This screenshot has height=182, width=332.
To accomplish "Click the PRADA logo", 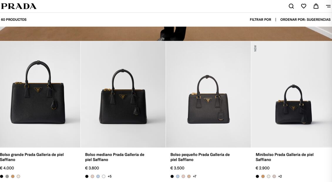I will [x=18, y=6].
